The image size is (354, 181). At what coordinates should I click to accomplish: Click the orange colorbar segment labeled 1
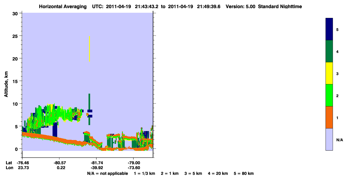329,117
